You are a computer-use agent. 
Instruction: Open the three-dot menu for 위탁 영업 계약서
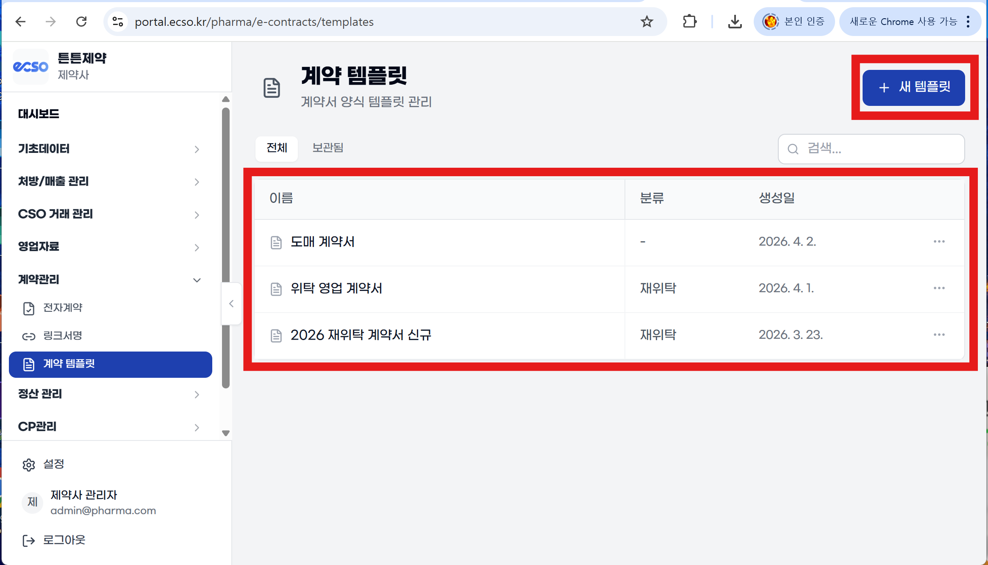(x=939, y=288)
